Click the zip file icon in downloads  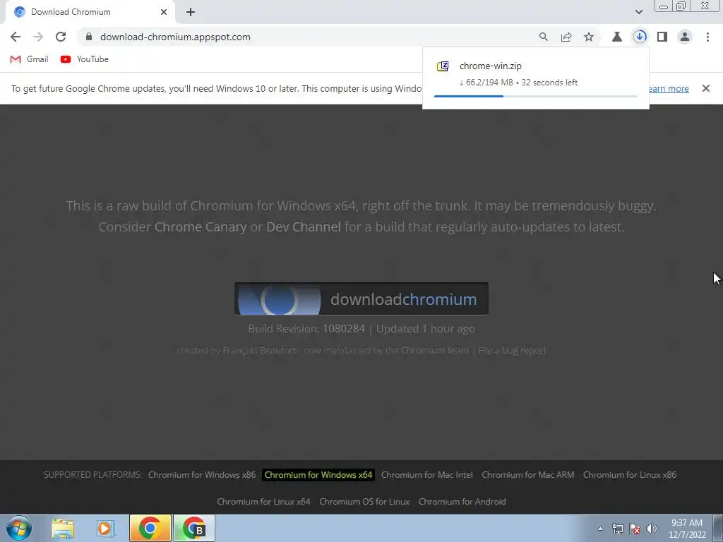tap(443, 66)
